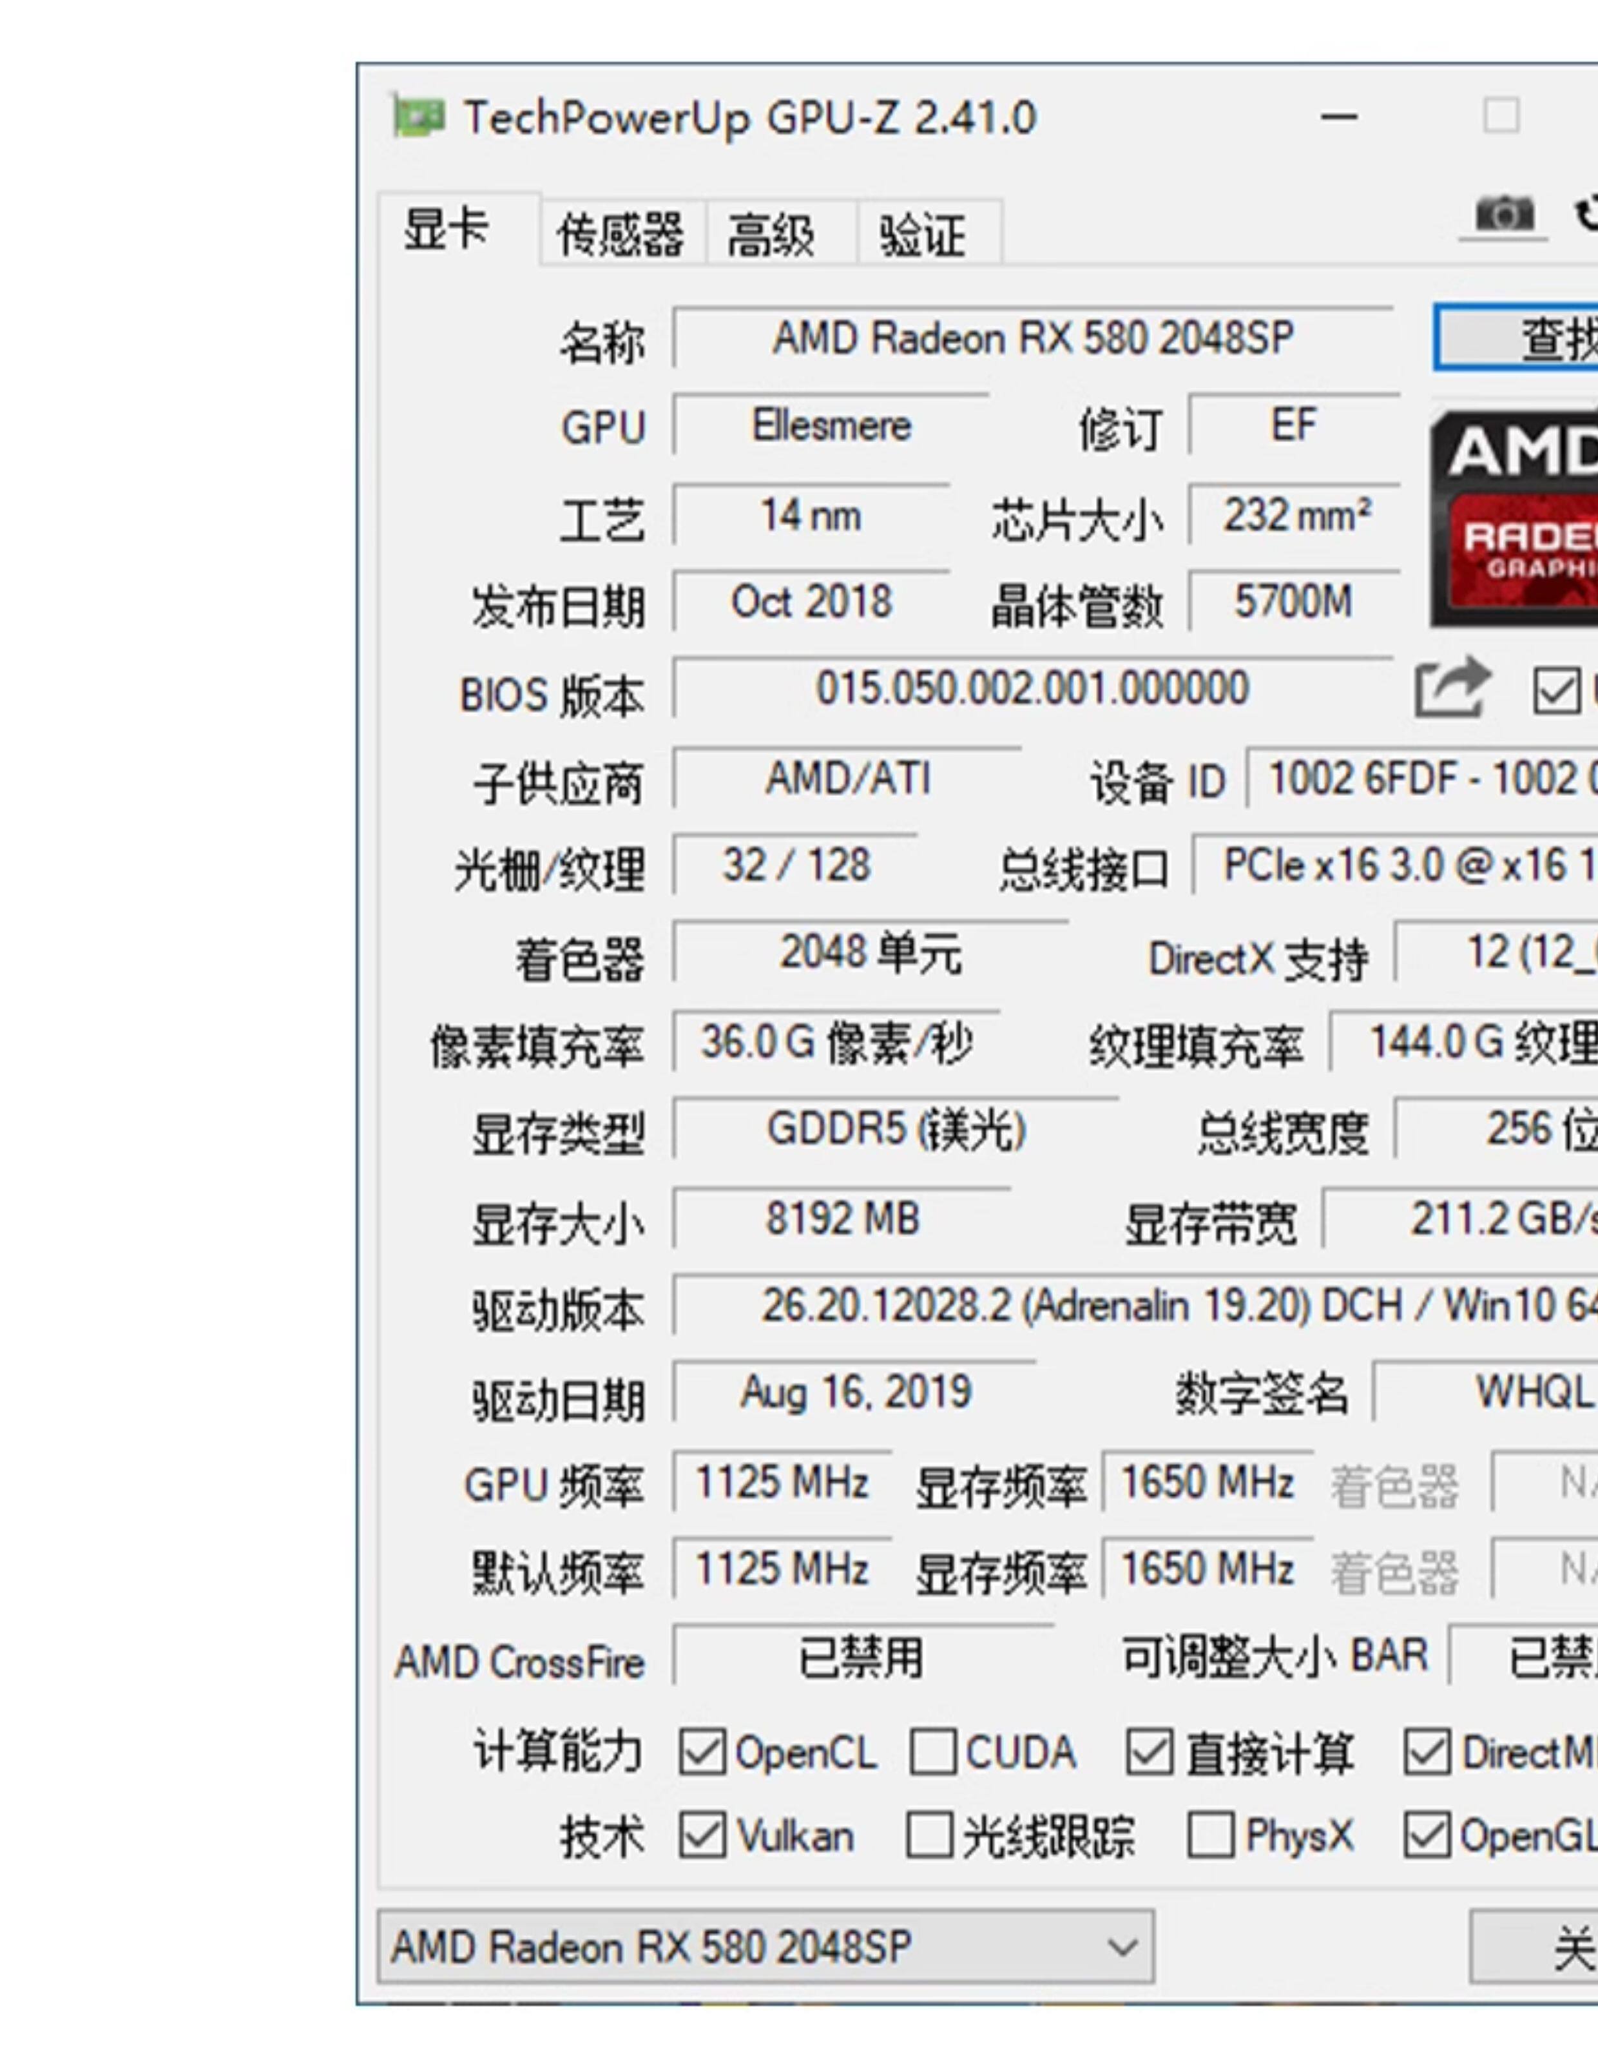Click the 子供应商 field AMD/ATI
The width and height of the screenshot is (1598, 2057).
tap(847, 778)
